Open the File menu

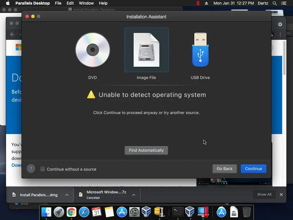point(58,3)
